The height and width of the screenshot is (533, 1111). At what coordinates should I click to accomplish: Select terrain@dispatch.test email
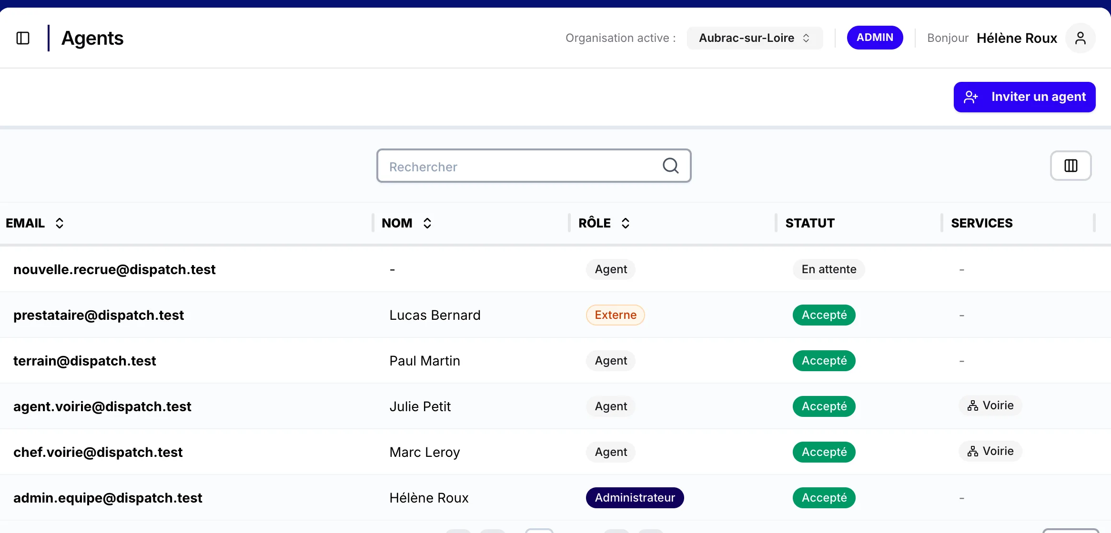click(x=85, y=361)
